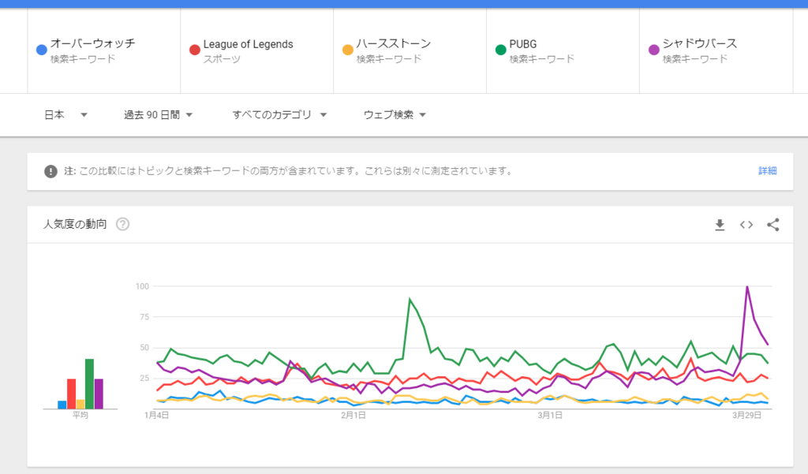Click the purple dot beside シャドウバース
The image size is (808, 474).
pos(653,50)
